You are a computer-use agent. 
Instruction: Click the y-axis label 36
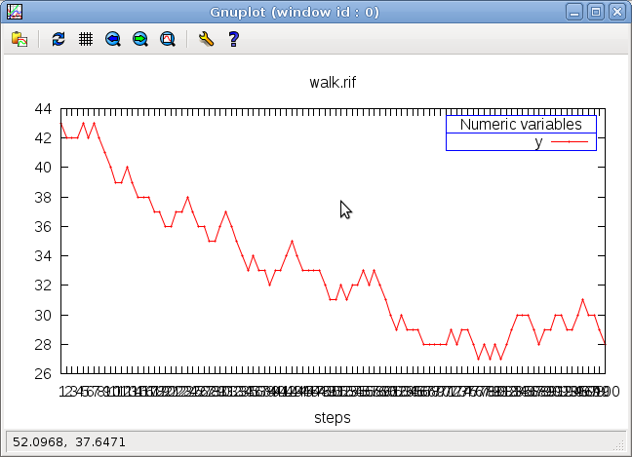(x=43, y=227)
